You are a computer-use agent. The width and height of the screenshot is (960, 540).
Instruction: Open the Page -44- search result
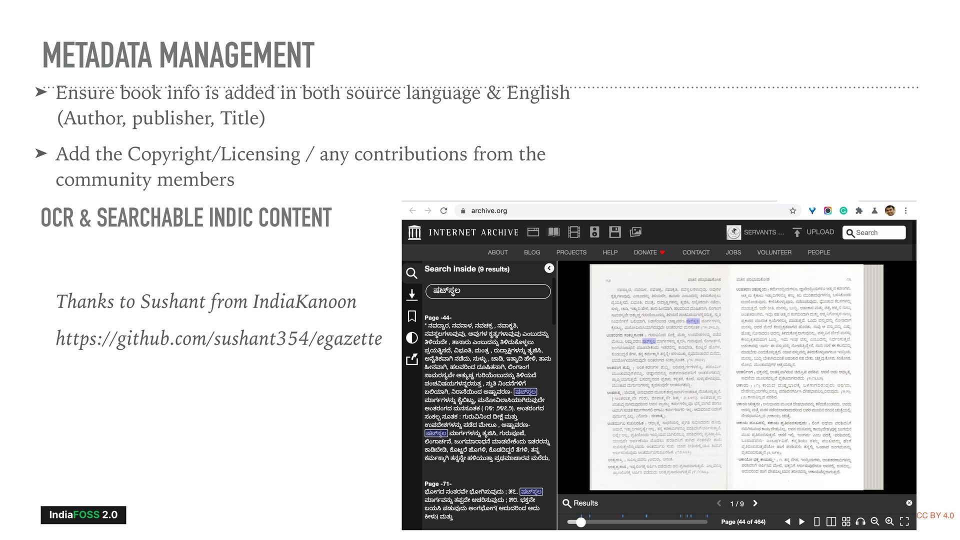(487, 388)
